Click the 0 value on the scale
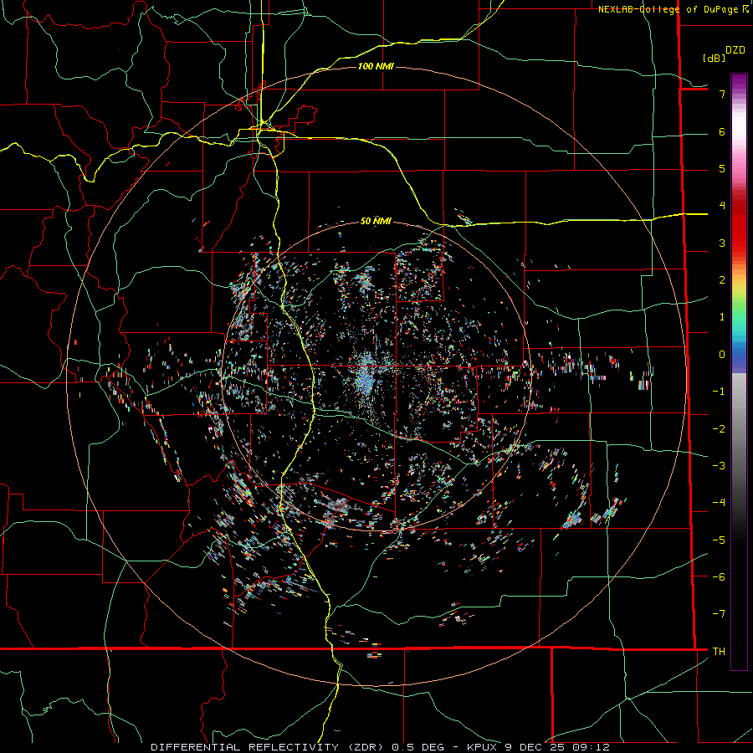Image resolution: width=753 pixels, height=753 pixels. pyautogui.click(x=722, y=355)
